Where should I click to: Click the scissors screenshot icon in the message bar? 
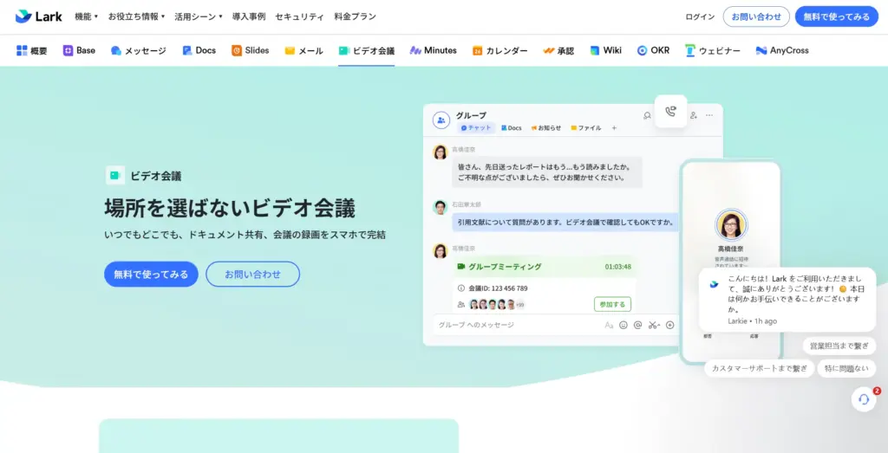653,325
